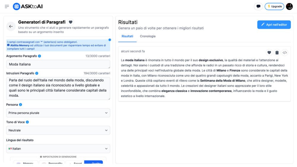Open the Tono di Voce dropdown

coord(58,130)
